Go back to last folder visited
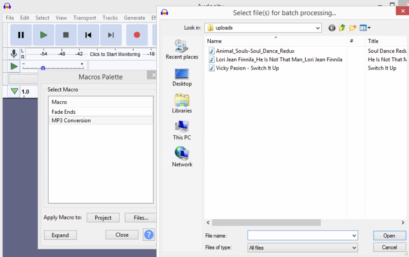Viewport: 409px width, 257px height. [332, 28]
